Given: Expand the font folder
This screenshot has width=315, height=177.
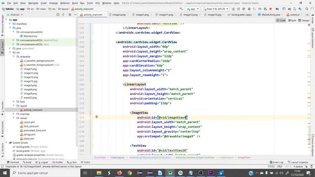Looking at the screenshot, I should 14,102.
